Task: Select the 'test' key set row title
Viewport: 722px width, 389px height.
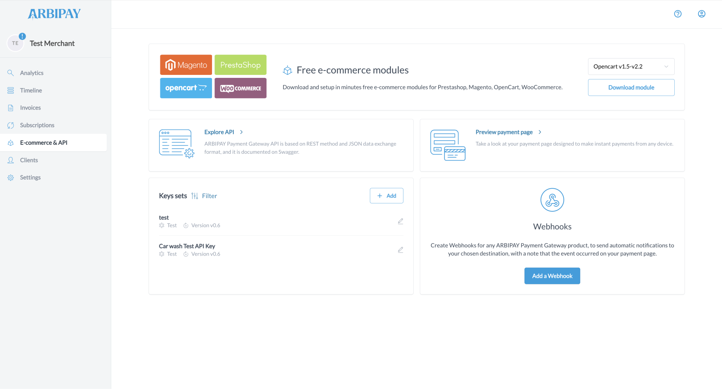Action: click(x=164, y=217)
